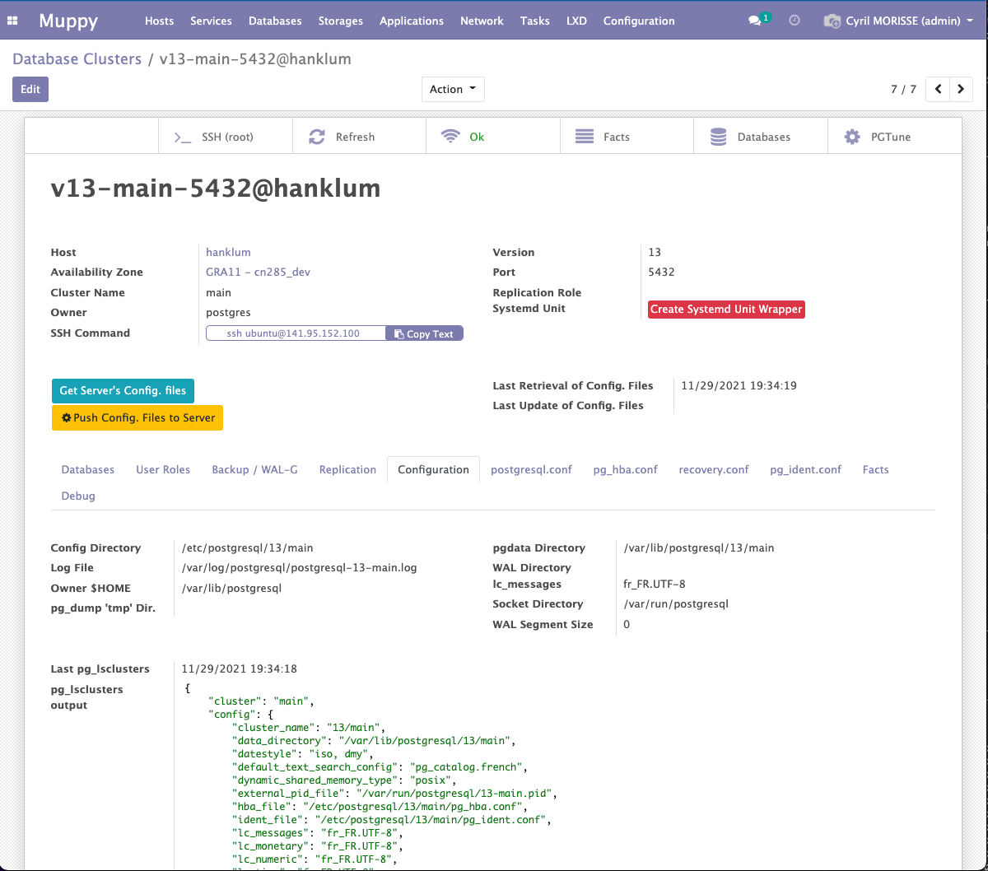Viewport: 988px width, 871px height.
Task: Open the Storages menu
Action: click(341, 21)
